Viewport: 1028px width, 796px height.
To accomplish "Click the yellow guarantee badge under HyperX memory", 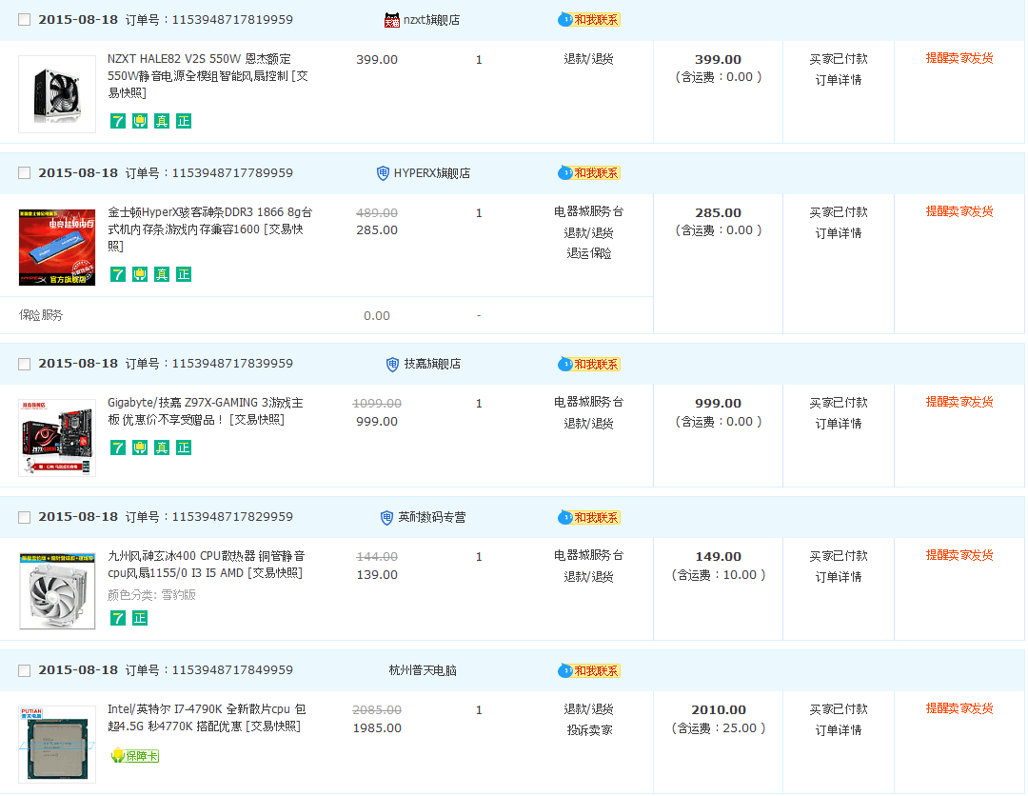I will [140, 274].
